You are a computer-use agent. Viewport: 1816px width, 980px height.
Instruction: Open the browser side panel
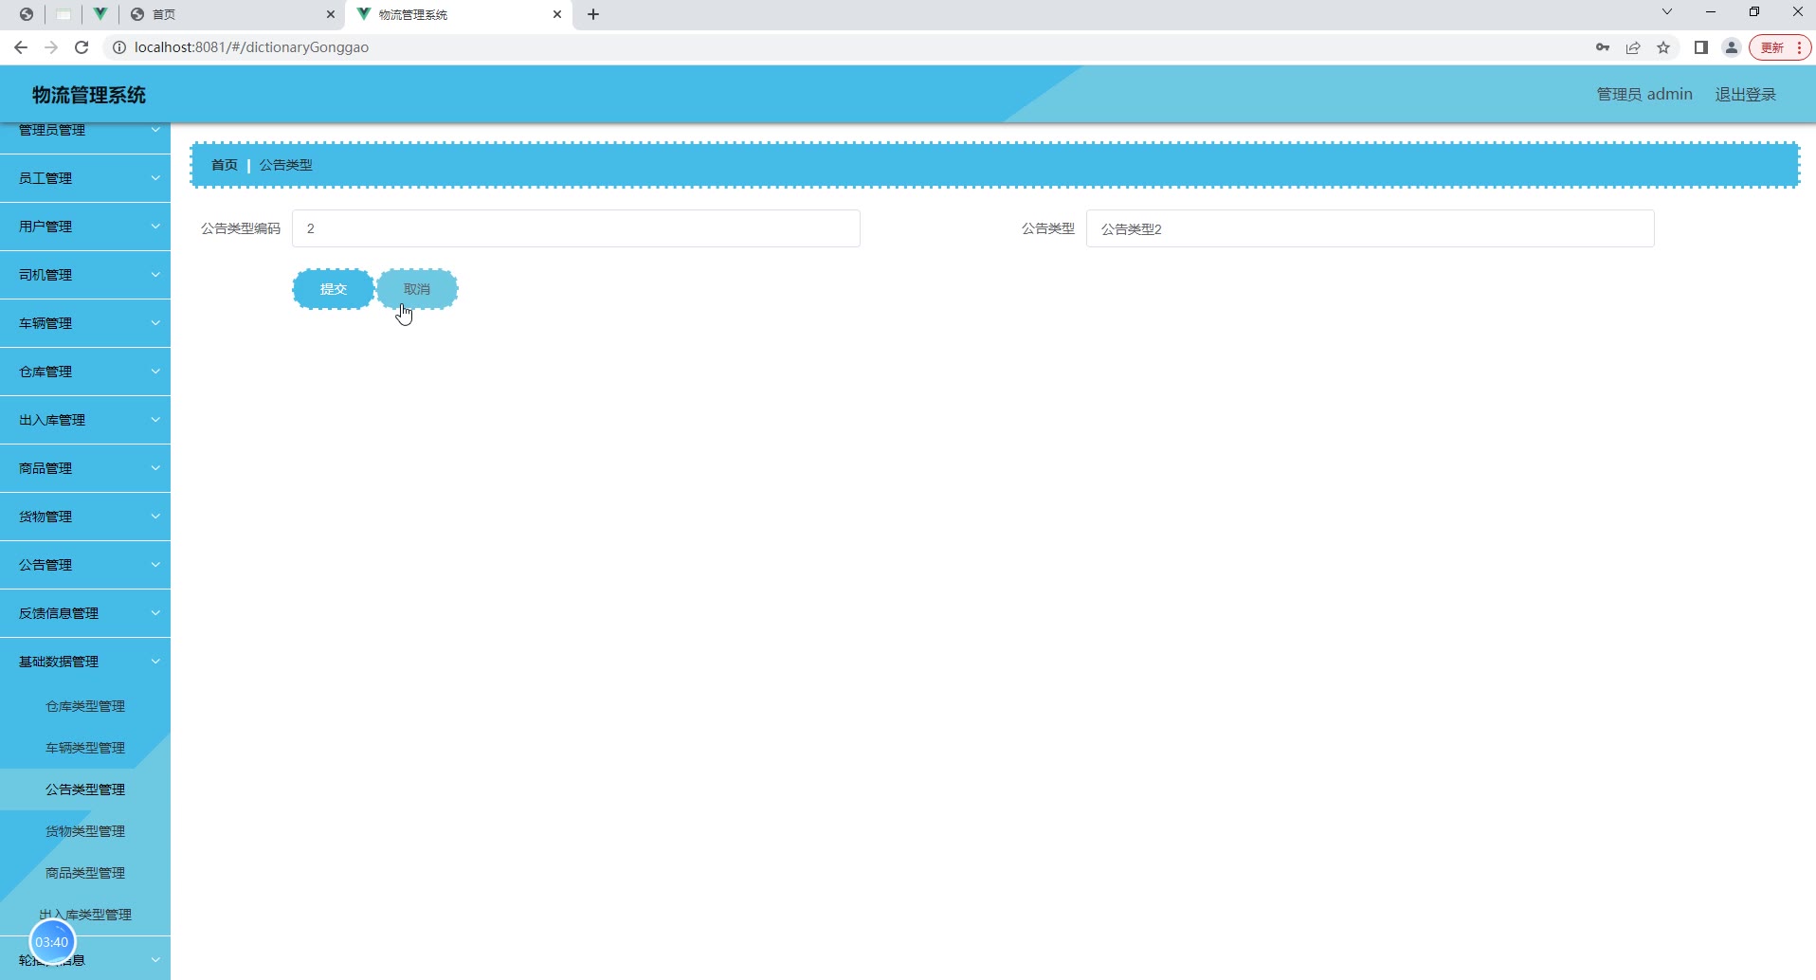pos(1701,47)
